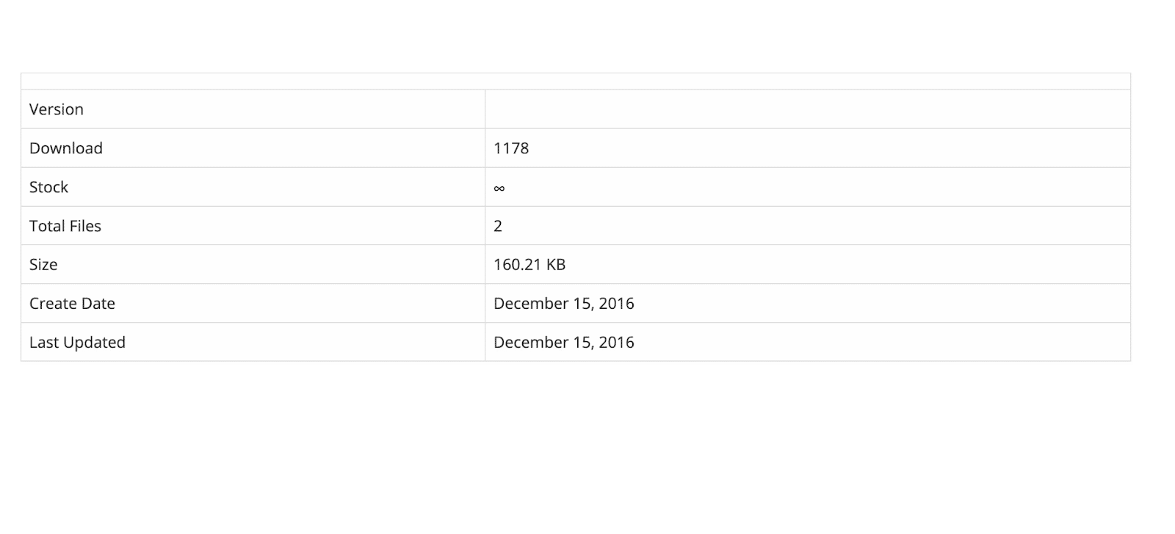Click the 160.21 KB size value
Image resolution: width=1175 pixels, height=534 pixels.
tap(529, 265)
